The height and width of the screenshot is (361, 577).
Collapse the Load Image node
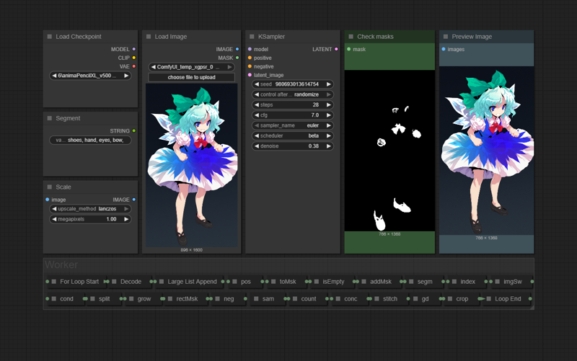tap(149, 37)
